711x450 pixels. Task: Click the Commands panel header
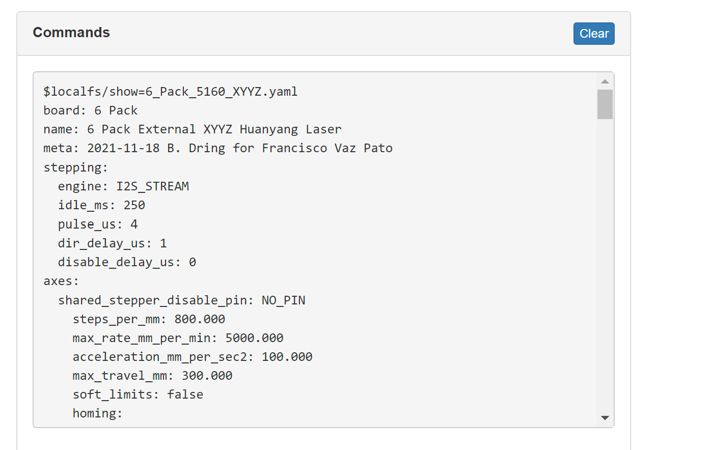click(71, 32)
